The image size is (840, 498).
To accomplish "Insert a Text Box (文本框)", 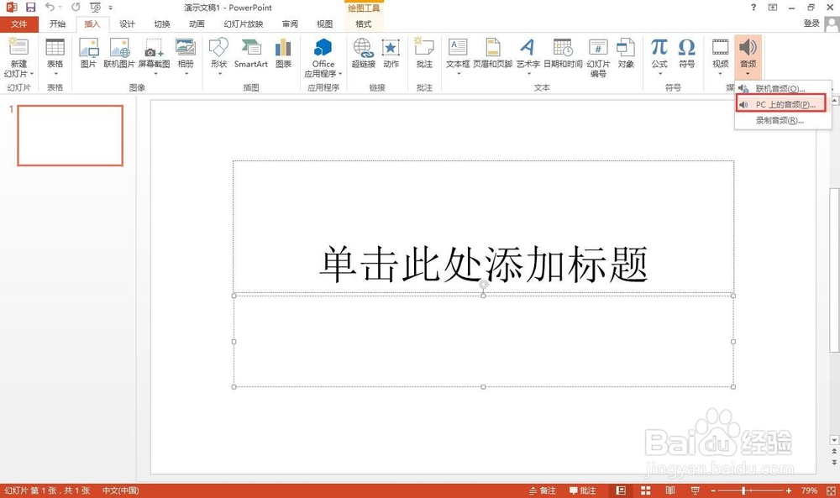I will [x=458, y=55].
